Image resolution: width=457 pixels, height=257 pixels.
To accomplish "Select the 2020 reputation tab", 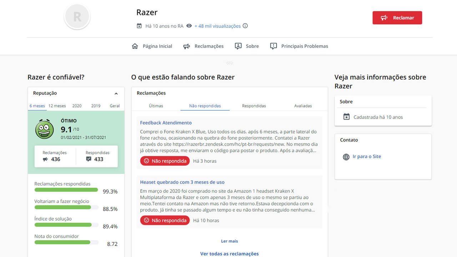I will point(77,106).
